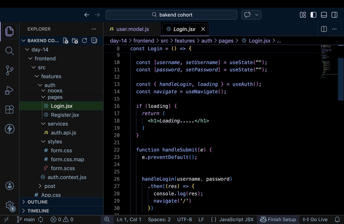
Task: Expand the TIMELINE section
Action: click(x=61, y=211)
